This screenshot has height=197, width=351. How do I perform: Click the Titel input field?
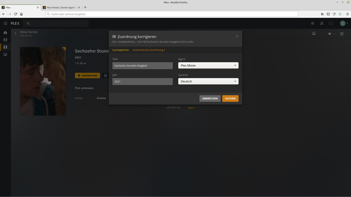[142, 65]
